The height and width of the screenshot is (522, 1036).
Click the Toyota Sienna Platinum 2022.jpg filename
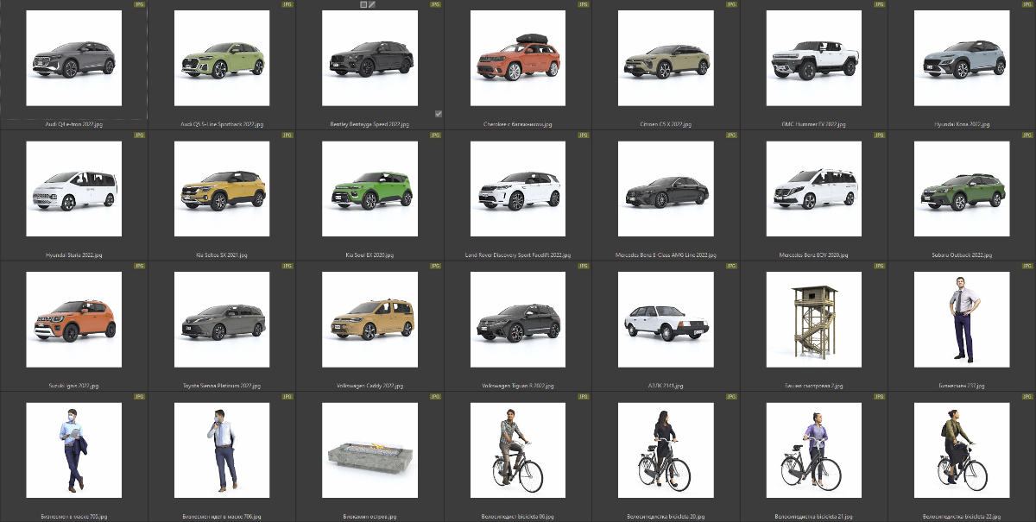222,386
